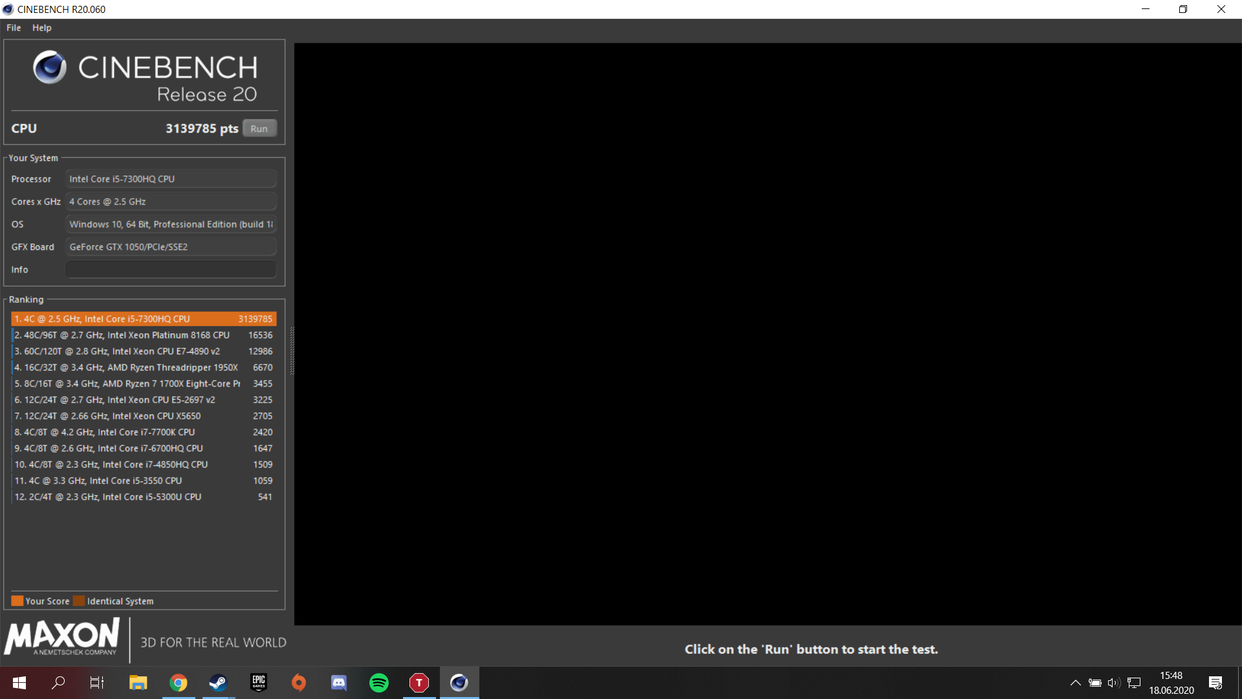Click Google Chrome taskbar icon
Screen dimensions: 1242x699
pos(179,683)
